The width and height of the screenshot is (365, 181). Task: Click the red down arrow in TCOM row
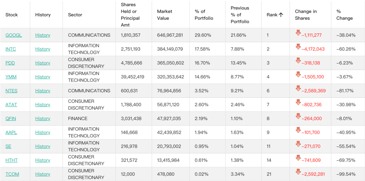pos(298,172)
